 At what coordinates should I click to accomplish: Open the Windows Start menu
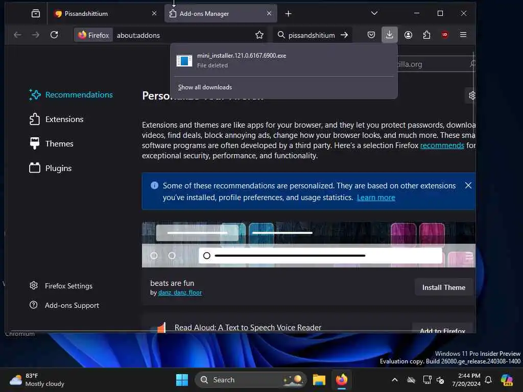click(182, 380)
